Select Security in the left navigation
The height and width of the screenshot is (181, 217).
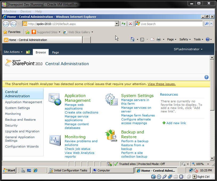coord(11,125)
